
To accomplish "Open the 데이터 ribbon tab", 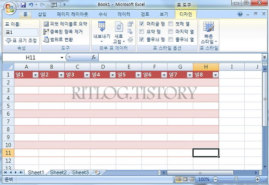I will point(124,14).
